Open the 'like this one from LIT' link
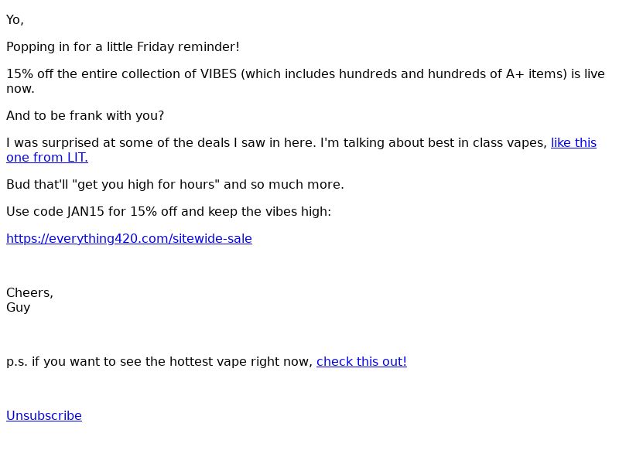This screenshot has height=464, width=619. point(573,143)
